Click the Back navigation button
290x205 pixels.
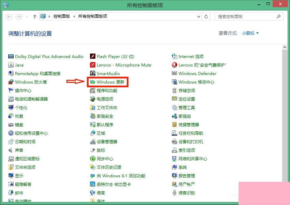click(x=9, y=17)
